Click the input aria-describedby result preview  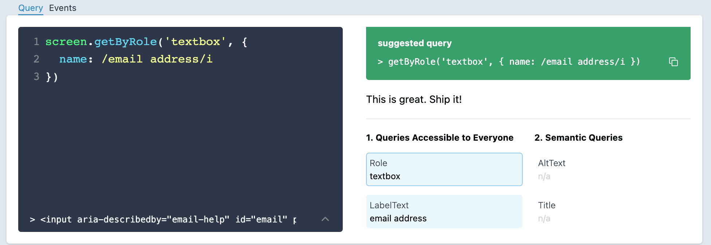(164, 220)
